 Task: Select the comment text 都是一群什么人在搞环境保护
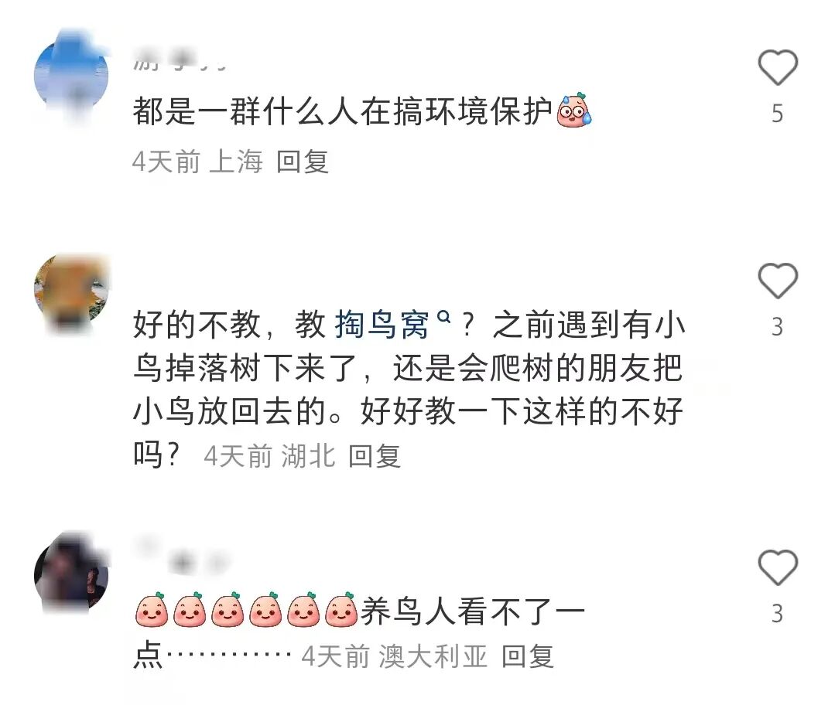(x=342, y=111)
